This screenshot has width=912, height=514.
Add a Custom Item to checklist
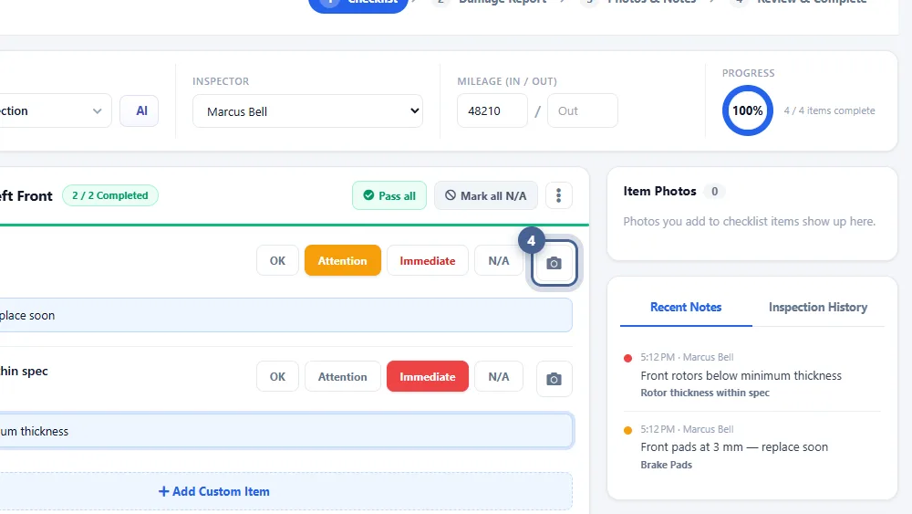285,491
